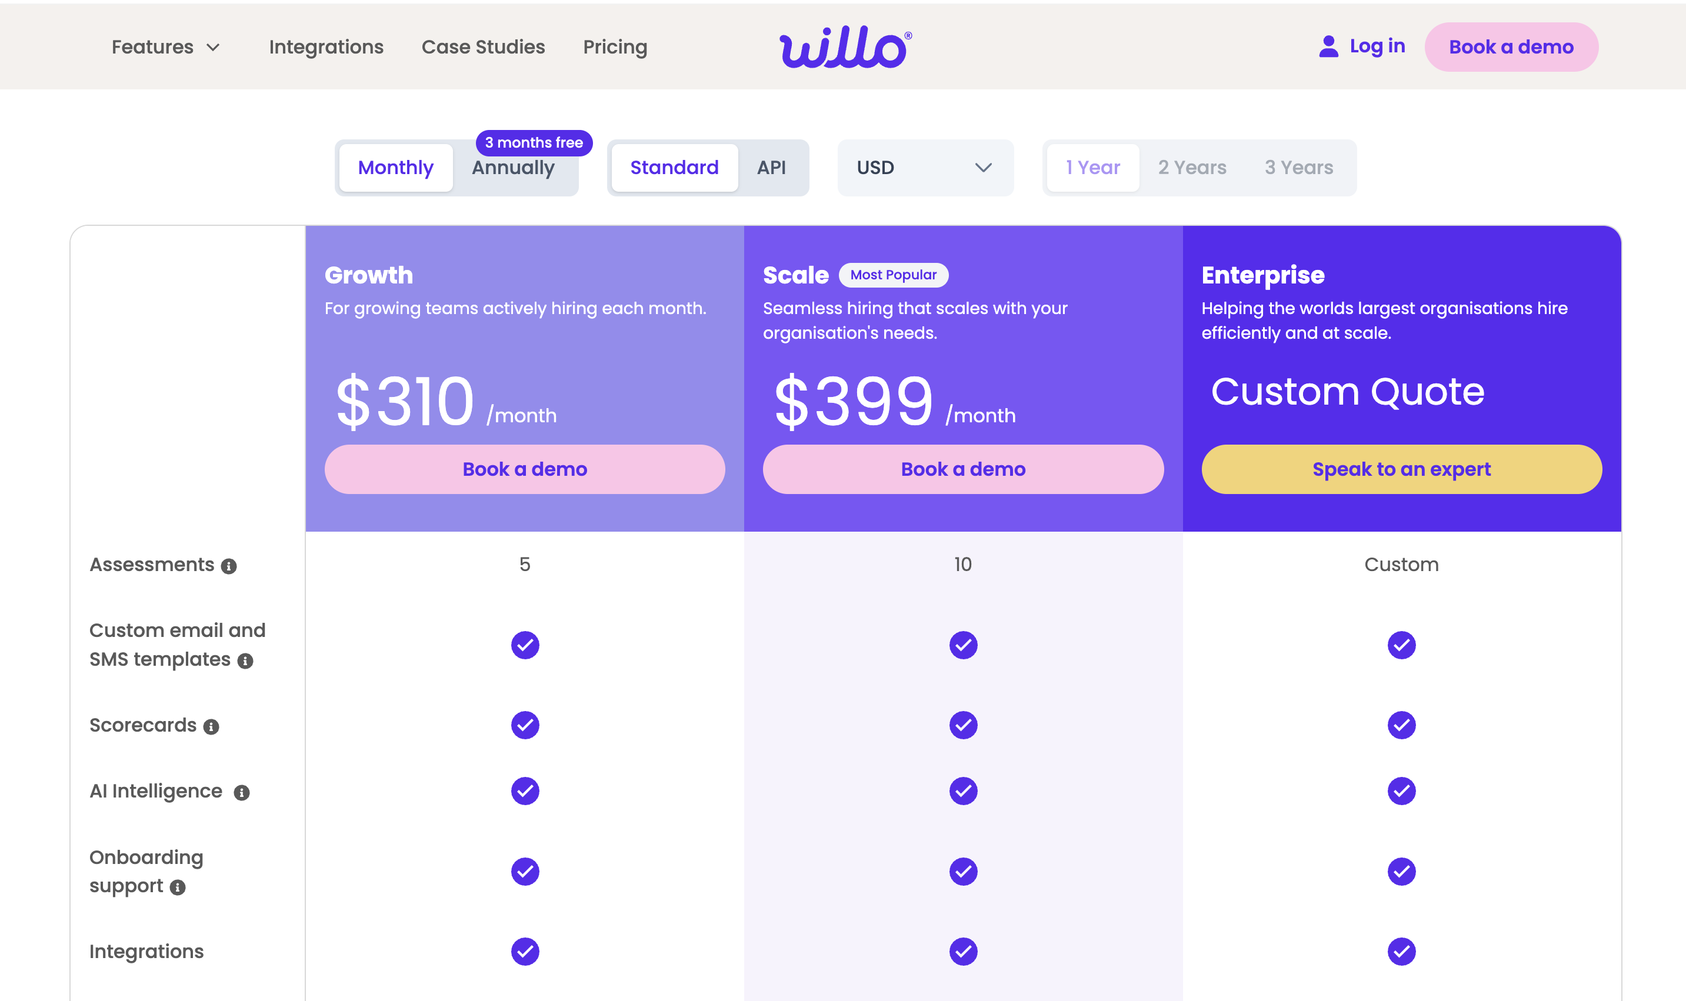This screenshot has height=1001, width=1686.
Task: Click the AI Intelligence info icon
Action: (242, 793)
